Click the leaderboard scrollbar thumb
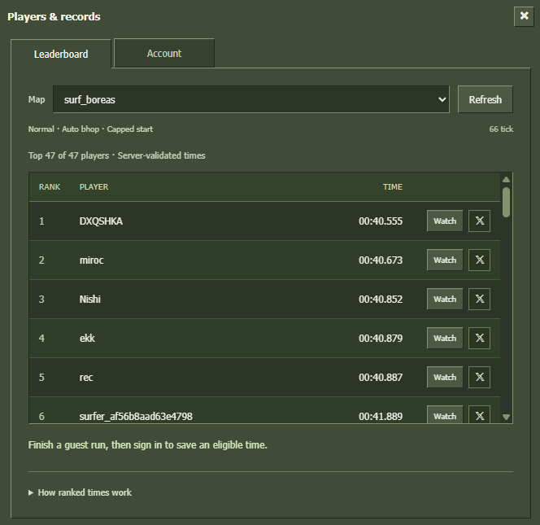540x525 pixels. pos(506,202)
